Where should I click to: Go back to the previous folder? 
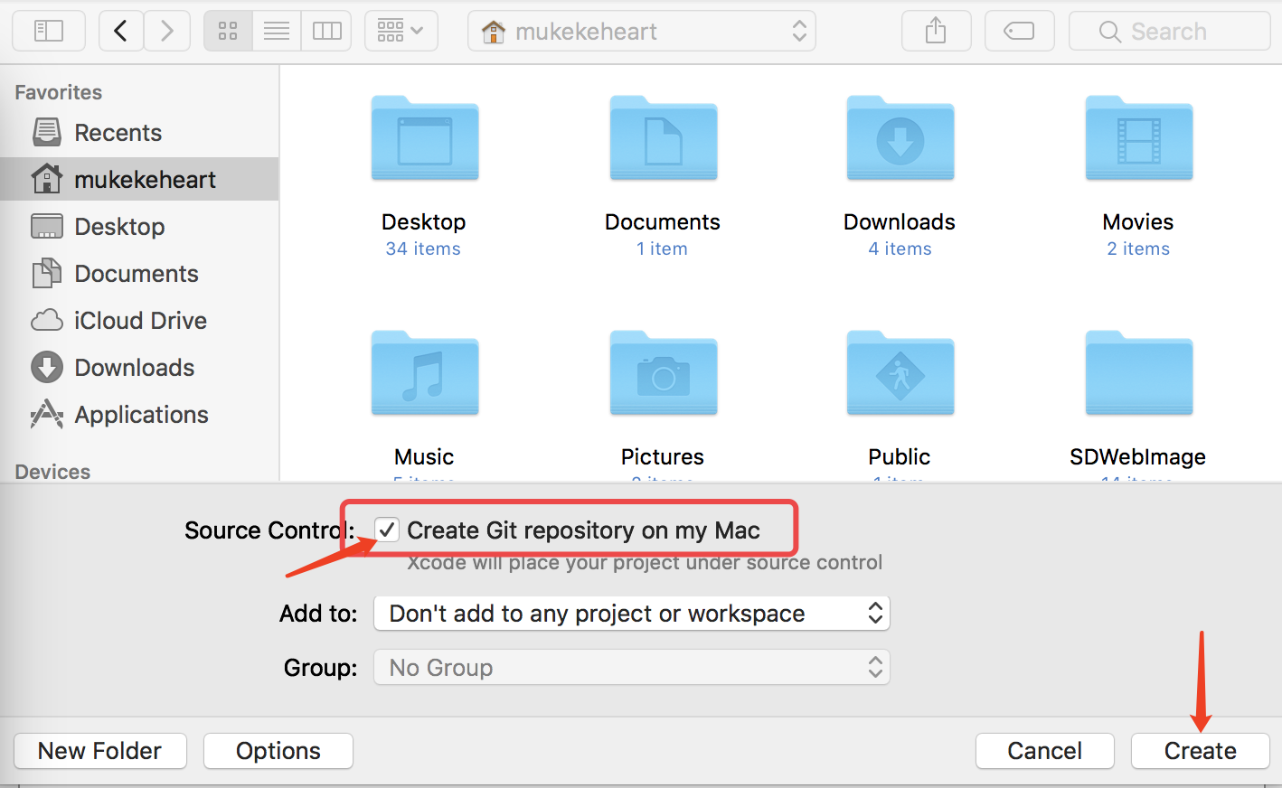point(120,32)
